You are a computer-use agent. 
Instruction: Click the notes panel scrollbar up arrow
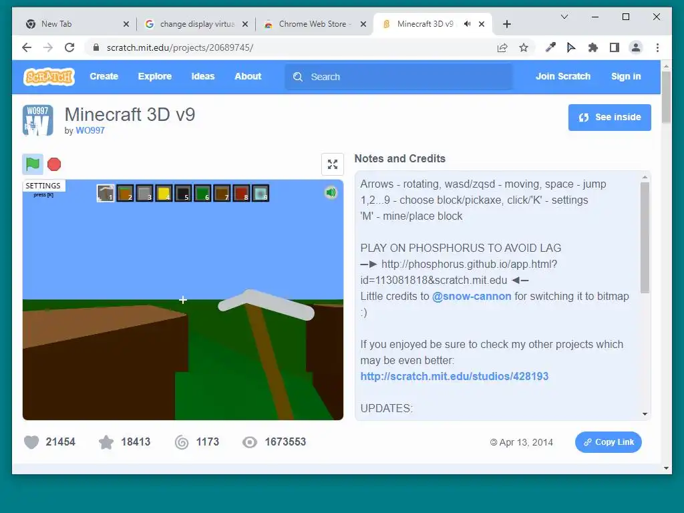[645, 177]
